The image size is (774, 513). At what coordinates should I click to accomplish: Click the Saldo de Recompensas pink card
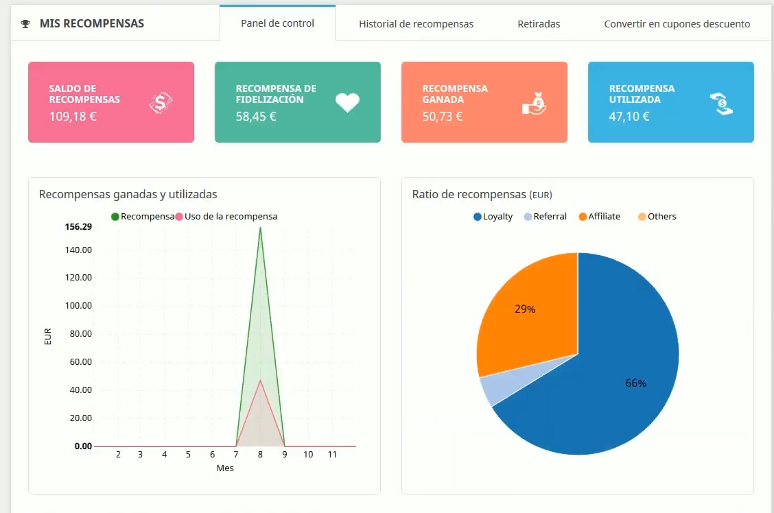point(110,102)
